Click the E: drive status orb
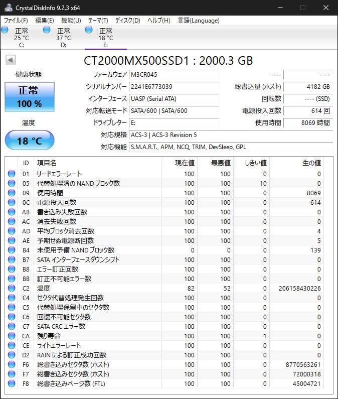 [x=88, y=30]
